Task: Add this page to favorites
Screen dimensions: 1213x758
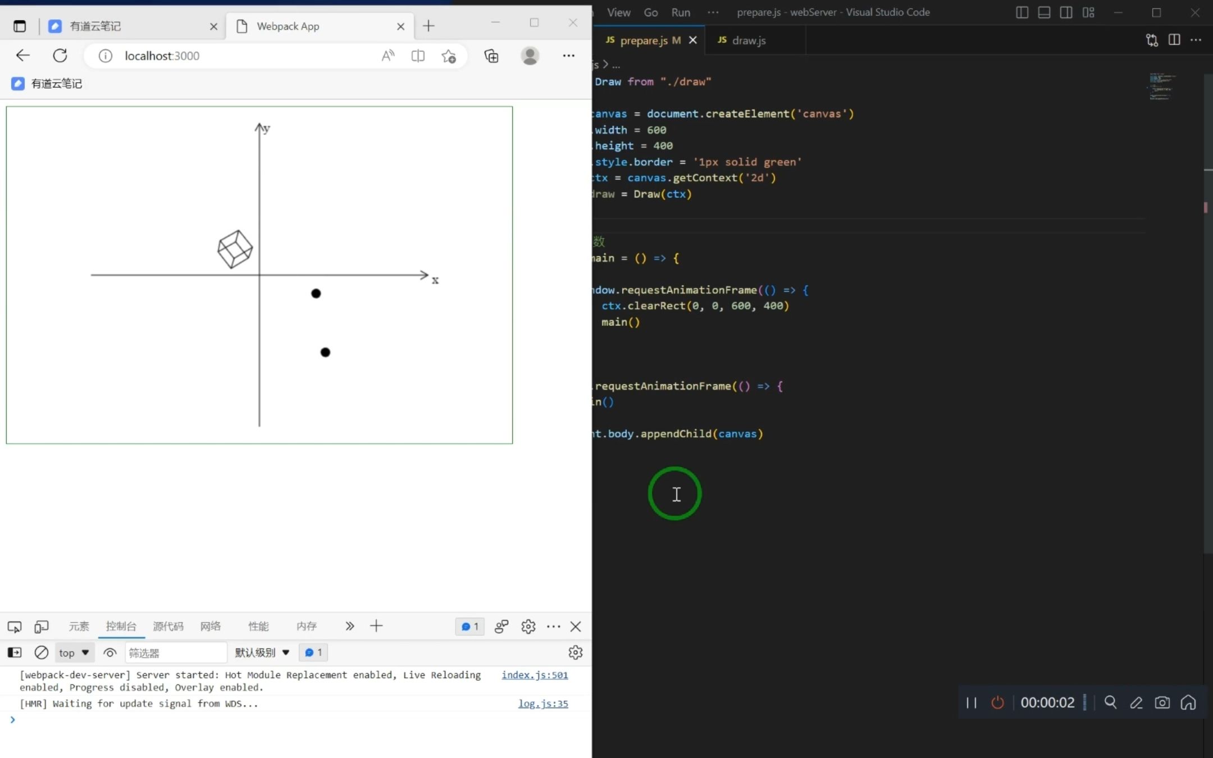Action: pos(448,56)
